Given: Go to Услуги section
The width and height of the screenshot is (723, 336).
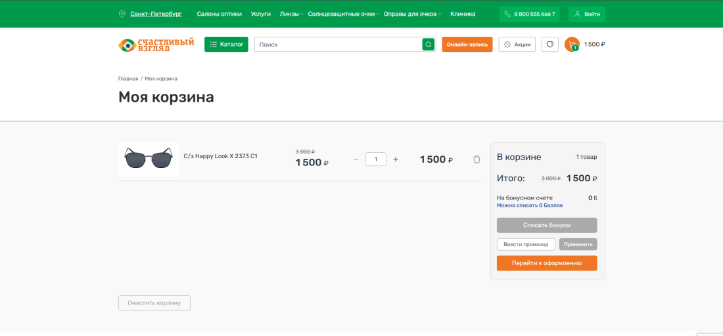Looking at the screenshot, I should [260, 14].
